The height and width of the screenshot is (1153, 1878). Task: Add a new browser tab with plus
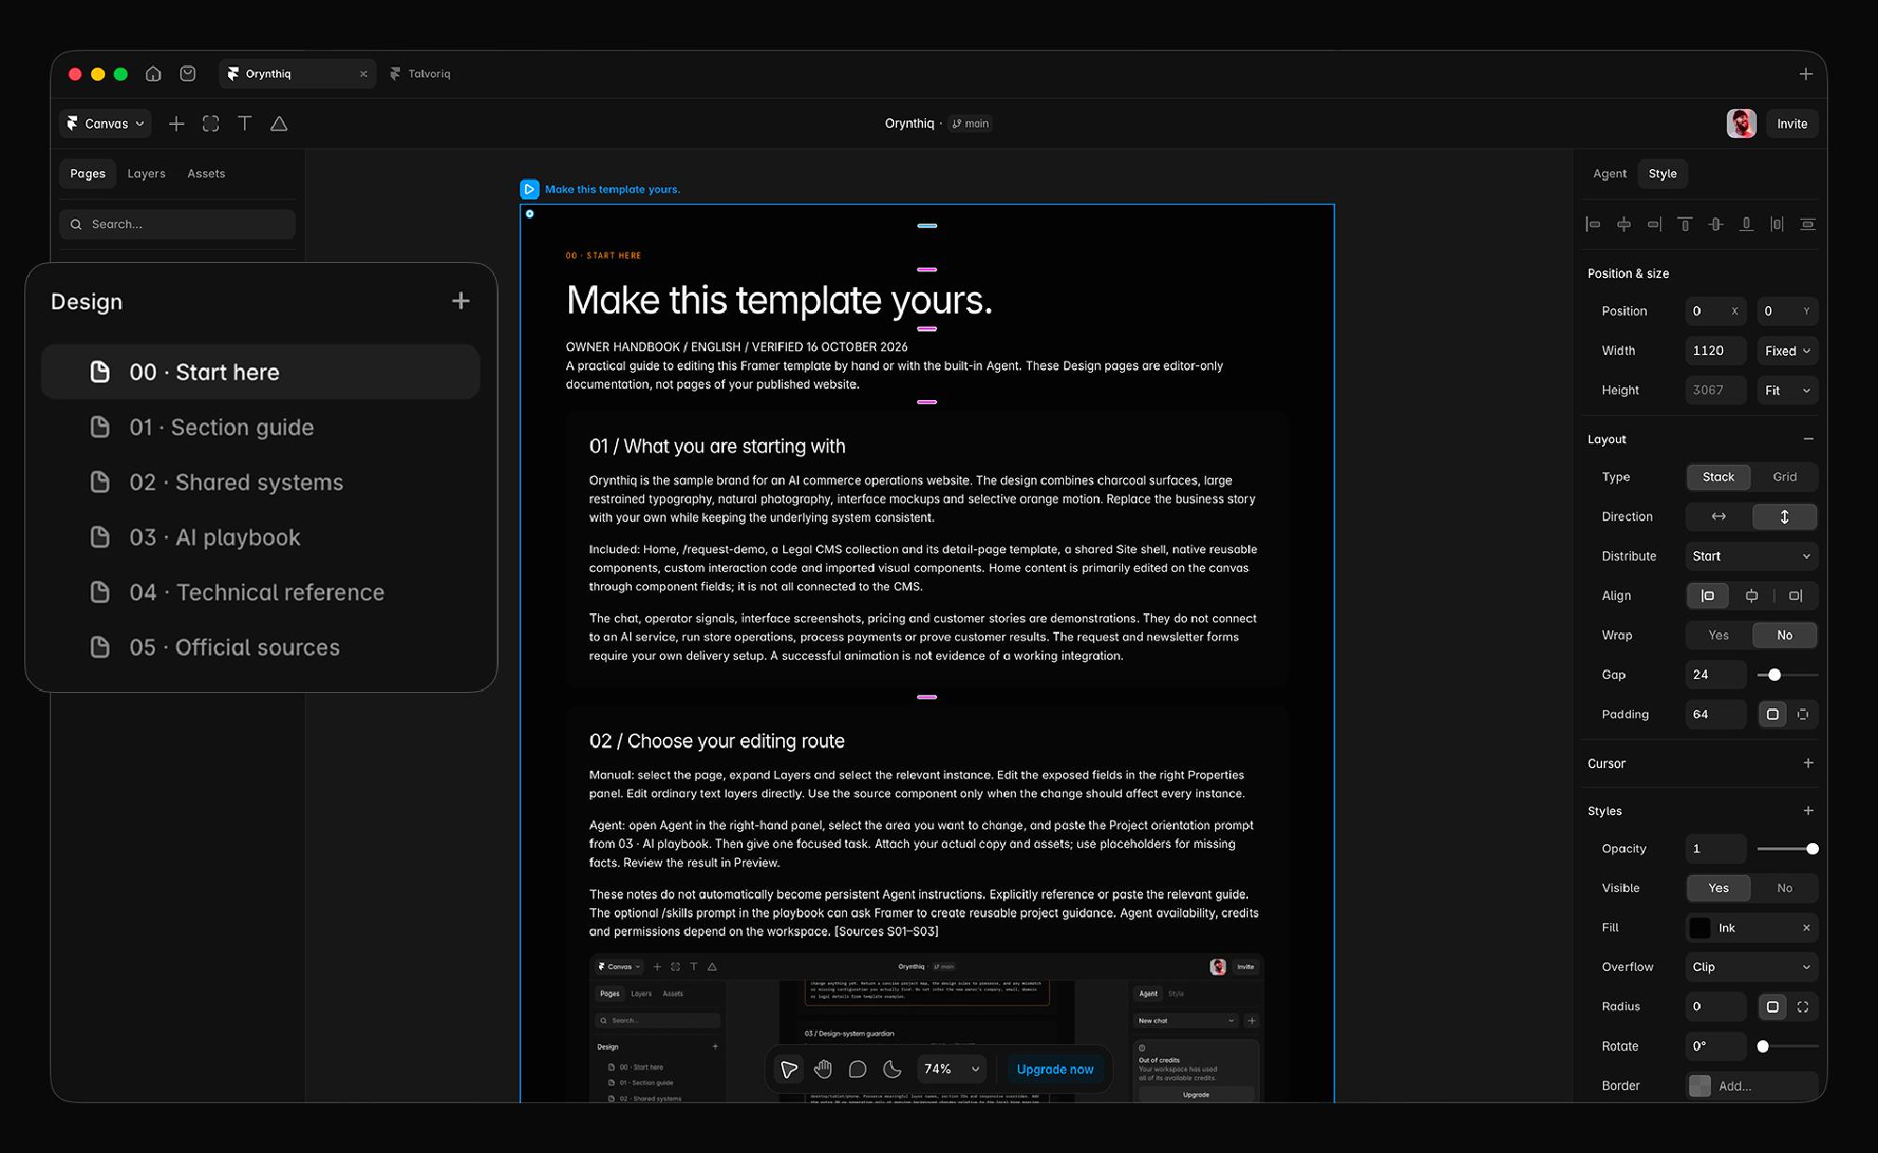click(x=1806, y=73)
